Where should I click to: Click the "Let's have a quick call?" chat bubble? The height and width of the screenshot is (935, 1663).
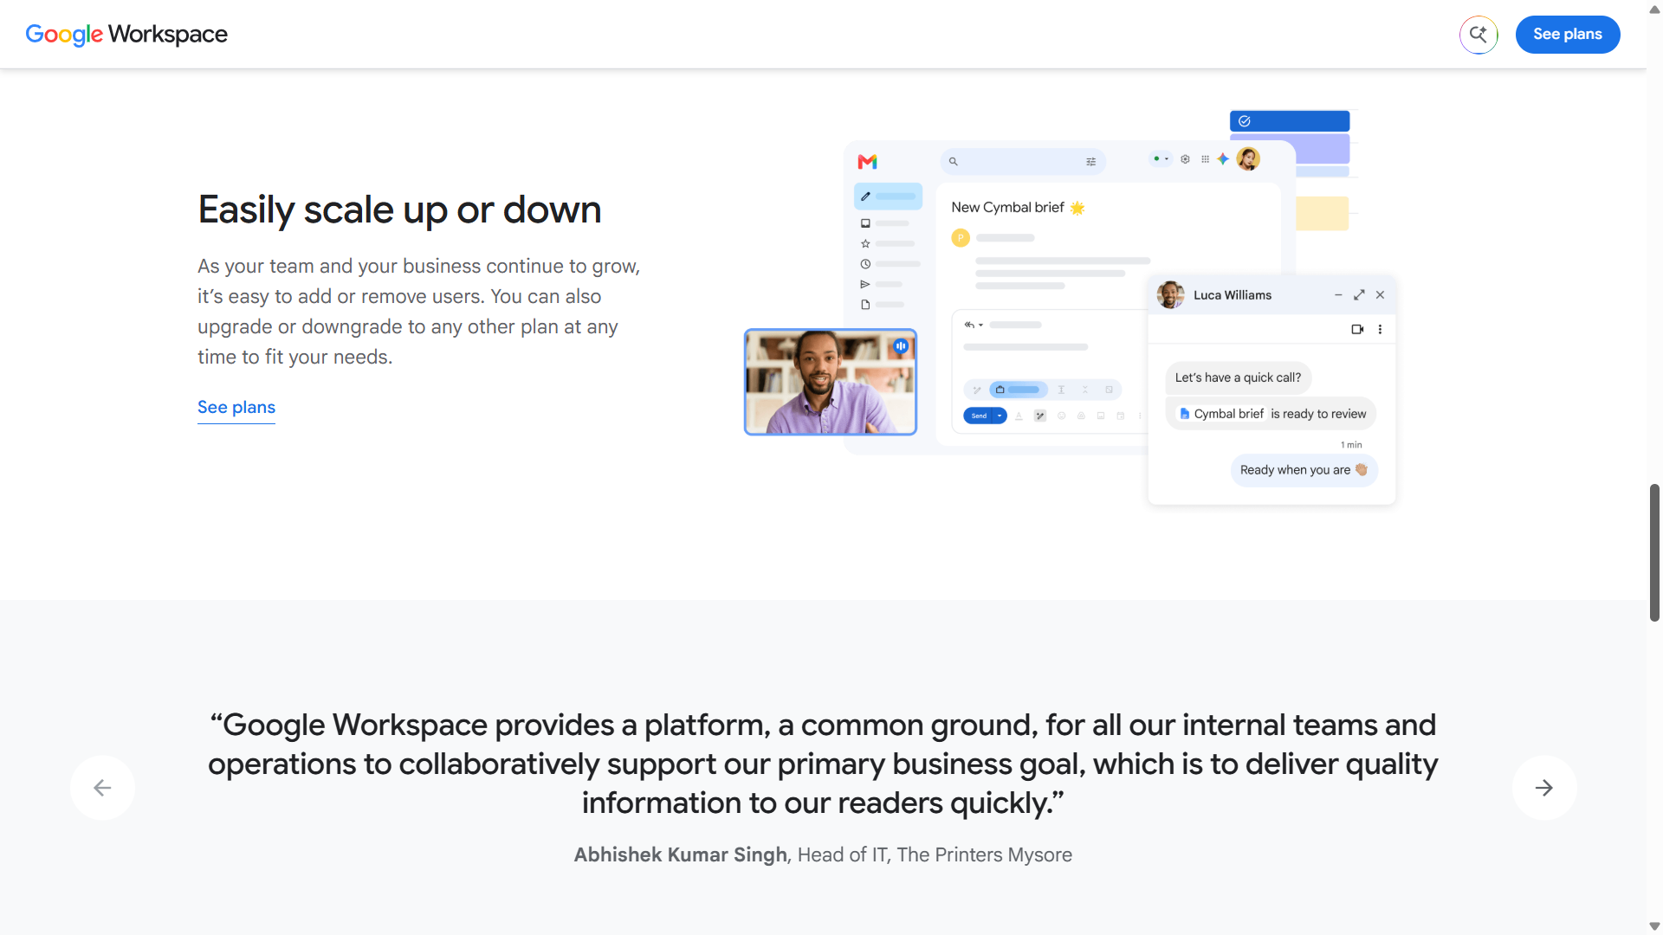click(x=1238, y=377)
